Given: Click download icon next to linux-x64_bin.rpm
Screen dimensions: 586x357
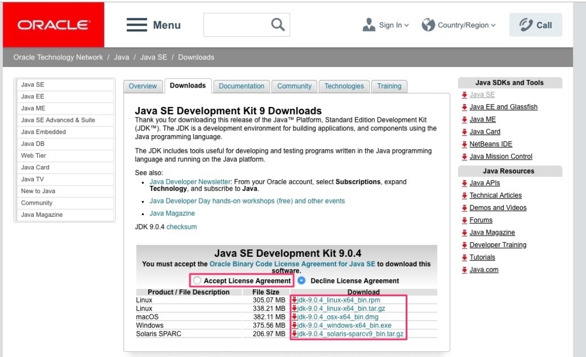Looking at the screenshot, I should [x=295, y=300].
